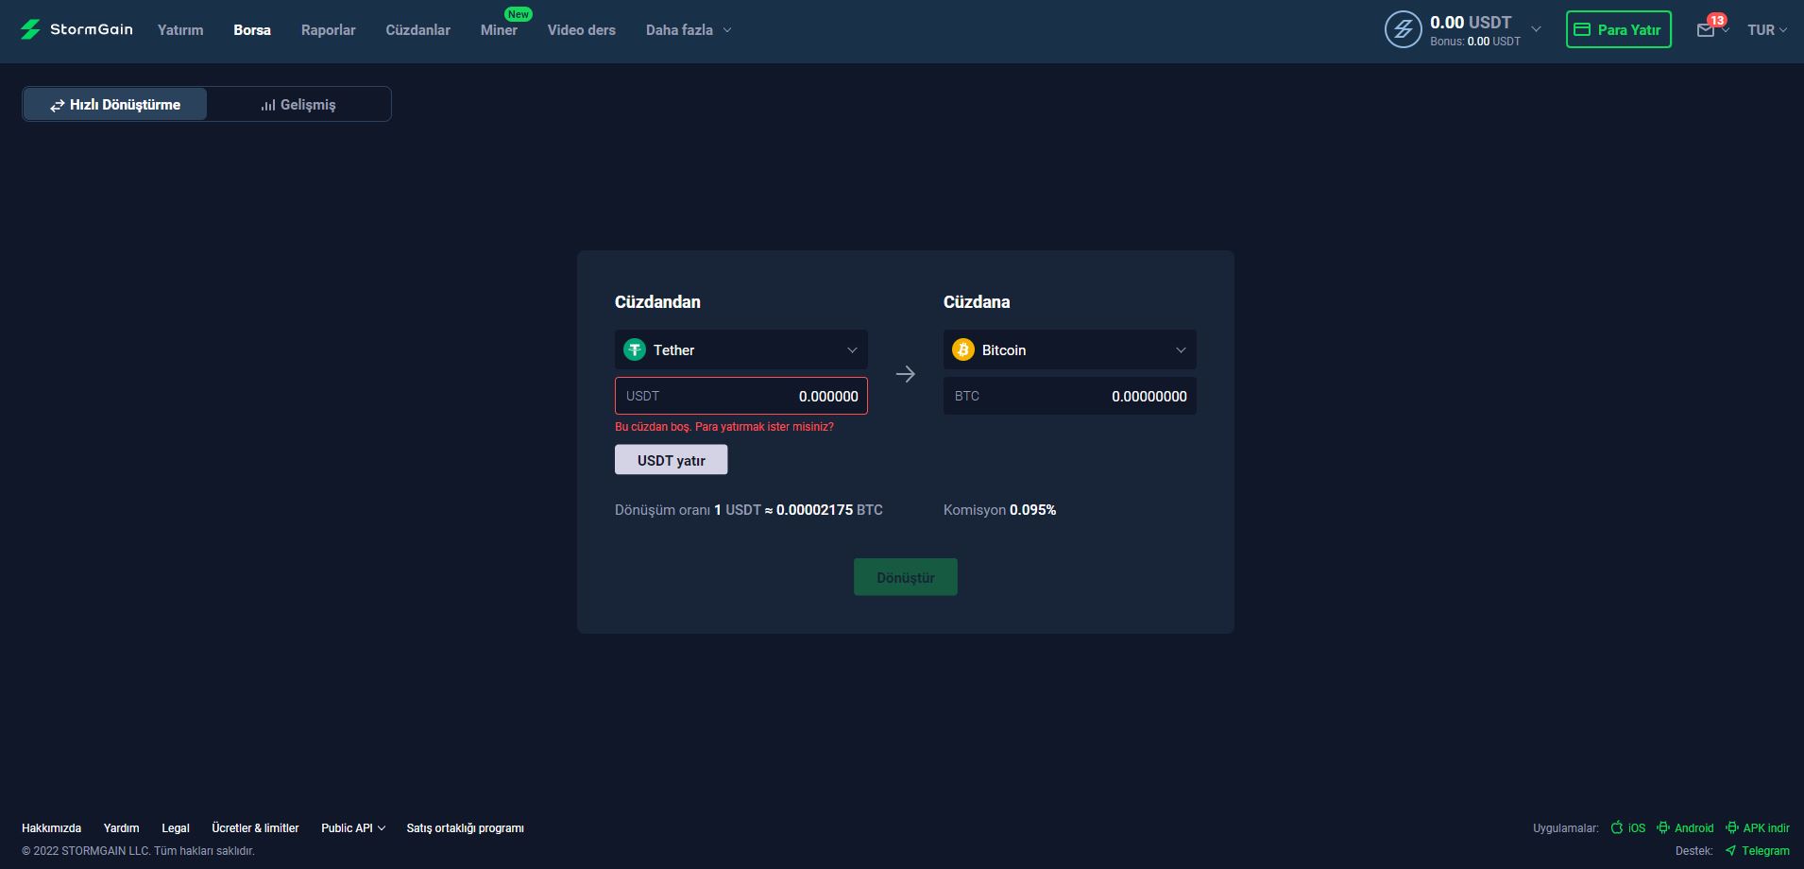Click the arrow between the wallets
Image resolution: width=1804 pixels, height=869 pixels.
tap(906, 374)
